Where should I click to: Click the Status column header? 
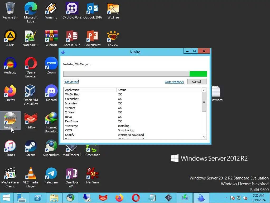tap(159, 90)
